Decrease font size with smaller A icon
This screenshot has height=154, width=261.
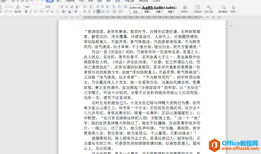tap(67, 7)
